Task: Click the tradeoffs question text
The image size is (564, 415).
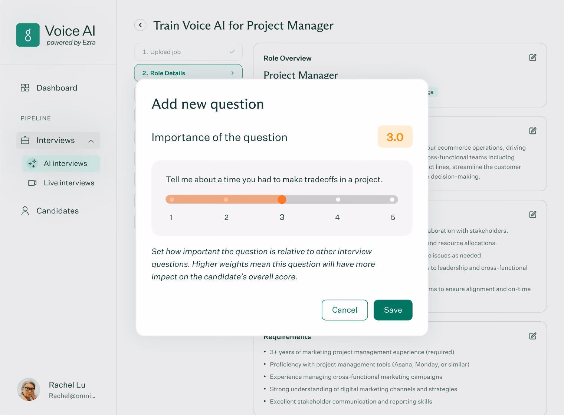Action: 274,180
